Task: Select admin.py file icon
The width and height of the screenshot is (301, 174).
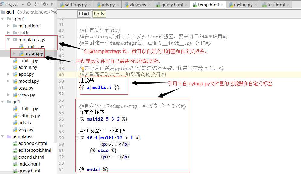Action: tap(15, 67)
